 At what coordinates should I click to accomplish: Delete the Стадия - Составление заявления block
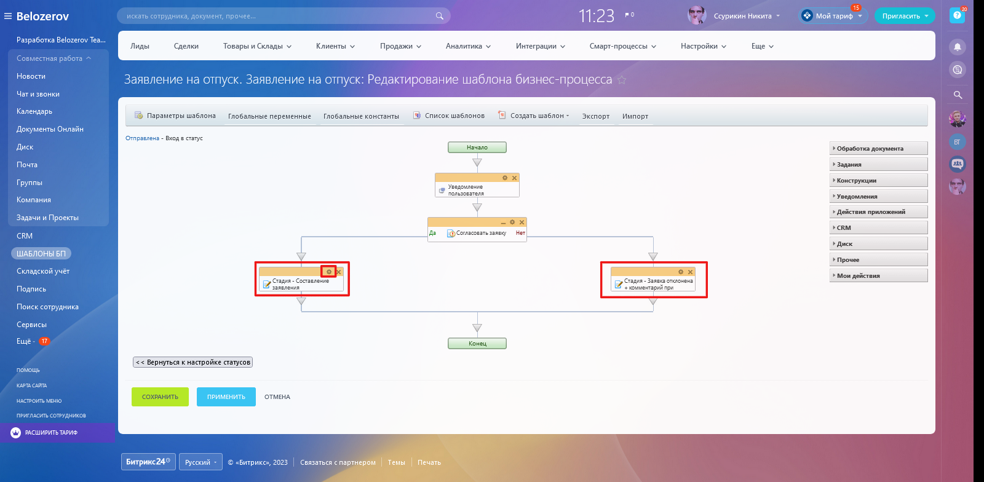tap(339, 272)
